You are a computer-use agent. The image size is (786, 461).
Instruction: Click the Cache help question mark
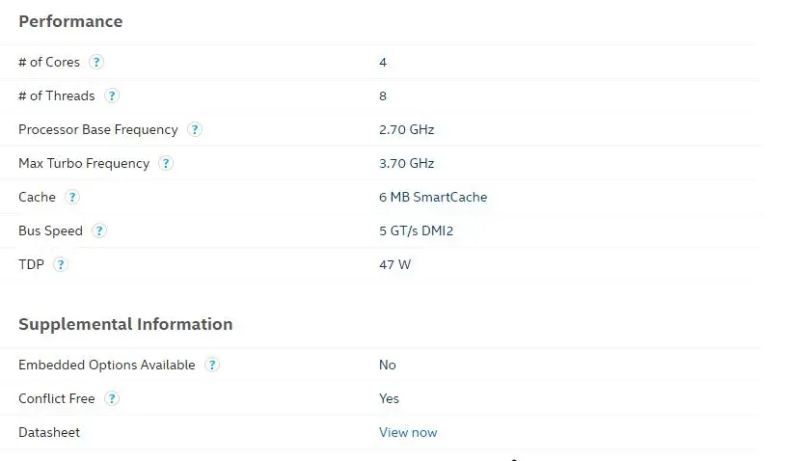[72, 197]
